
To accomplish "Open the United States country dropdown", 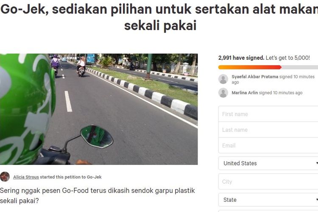I will point(268,163).
